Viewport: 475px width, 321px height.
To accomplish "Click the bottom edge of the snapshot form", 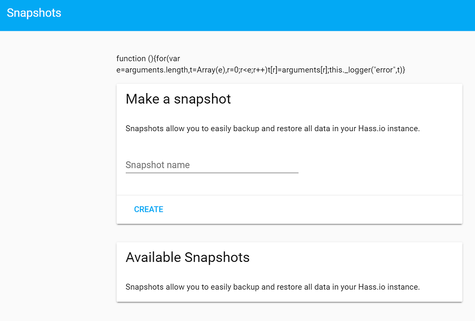I will pos(289,223).
